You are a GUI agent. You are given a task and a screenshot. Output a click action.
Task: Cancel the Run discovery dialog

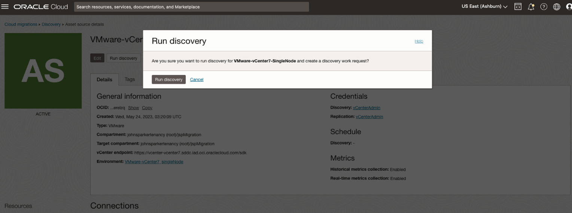197,79
